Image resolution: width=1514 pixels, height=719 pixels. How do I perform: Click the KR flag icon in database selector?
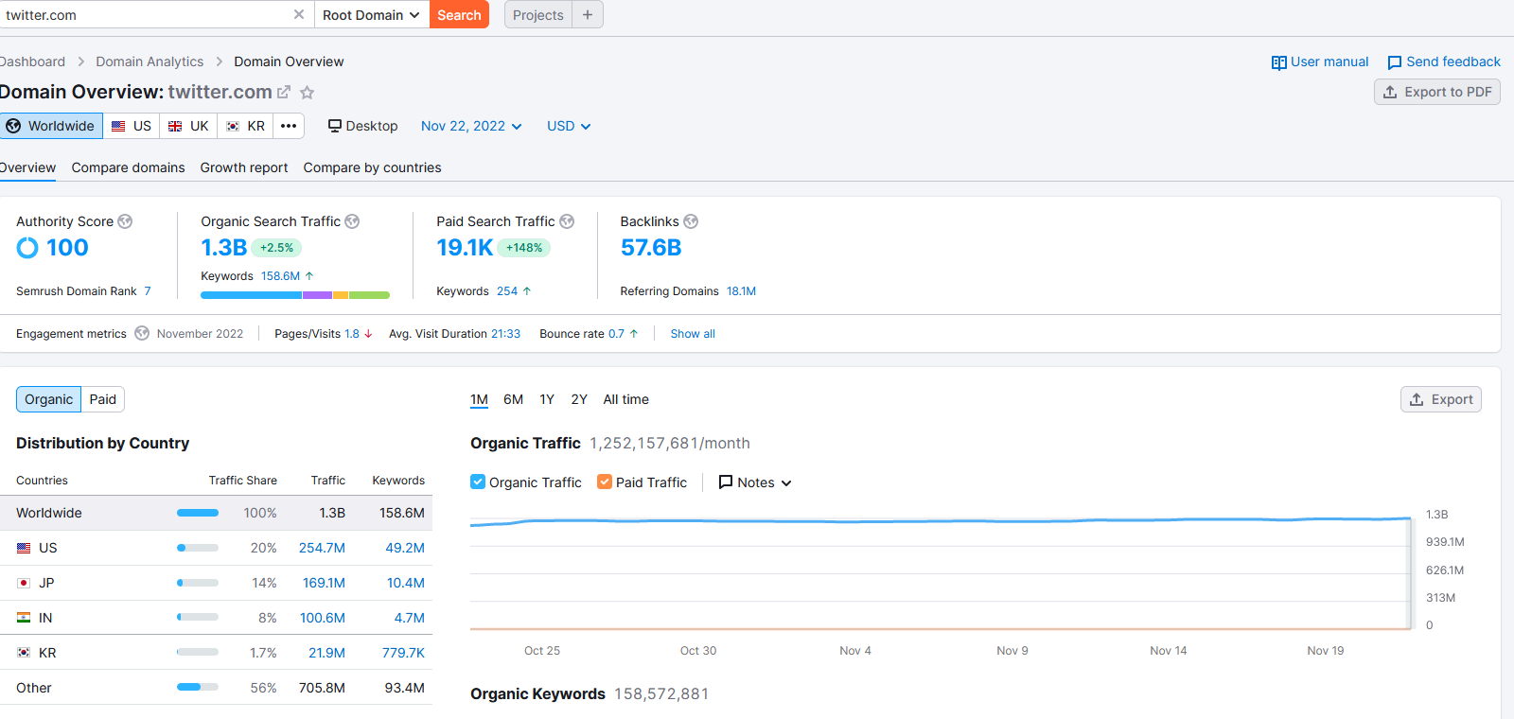tap(233, 126)
